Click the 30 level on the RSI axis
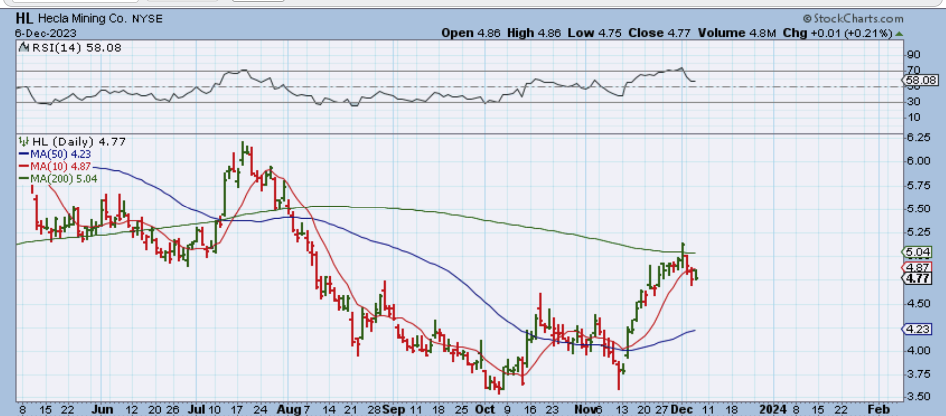This screenshot has height=416, width=946. (914, 101)
